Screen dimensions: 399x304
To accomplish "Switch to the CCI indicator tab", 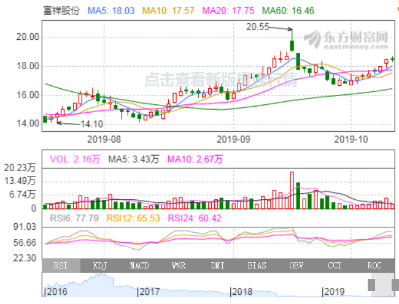I will pos(335,265).
